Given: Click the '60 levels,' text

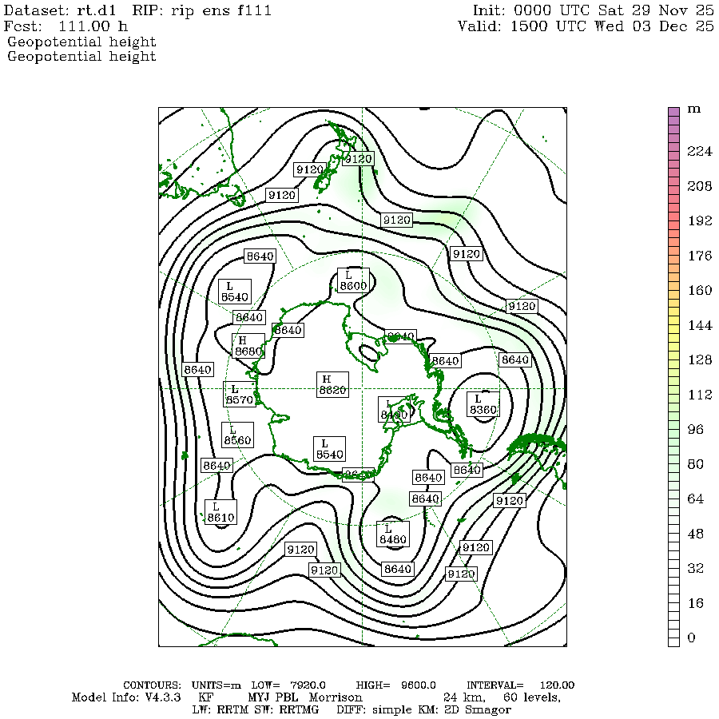Looking at the screenshot, I should [532, 697].
